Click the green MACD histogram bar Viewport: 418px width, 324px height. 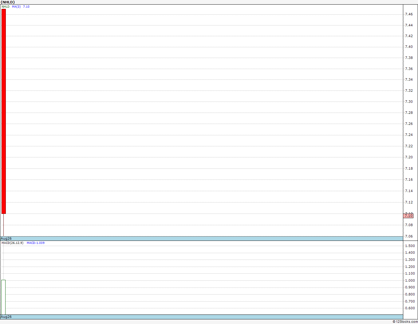[3, 297]
